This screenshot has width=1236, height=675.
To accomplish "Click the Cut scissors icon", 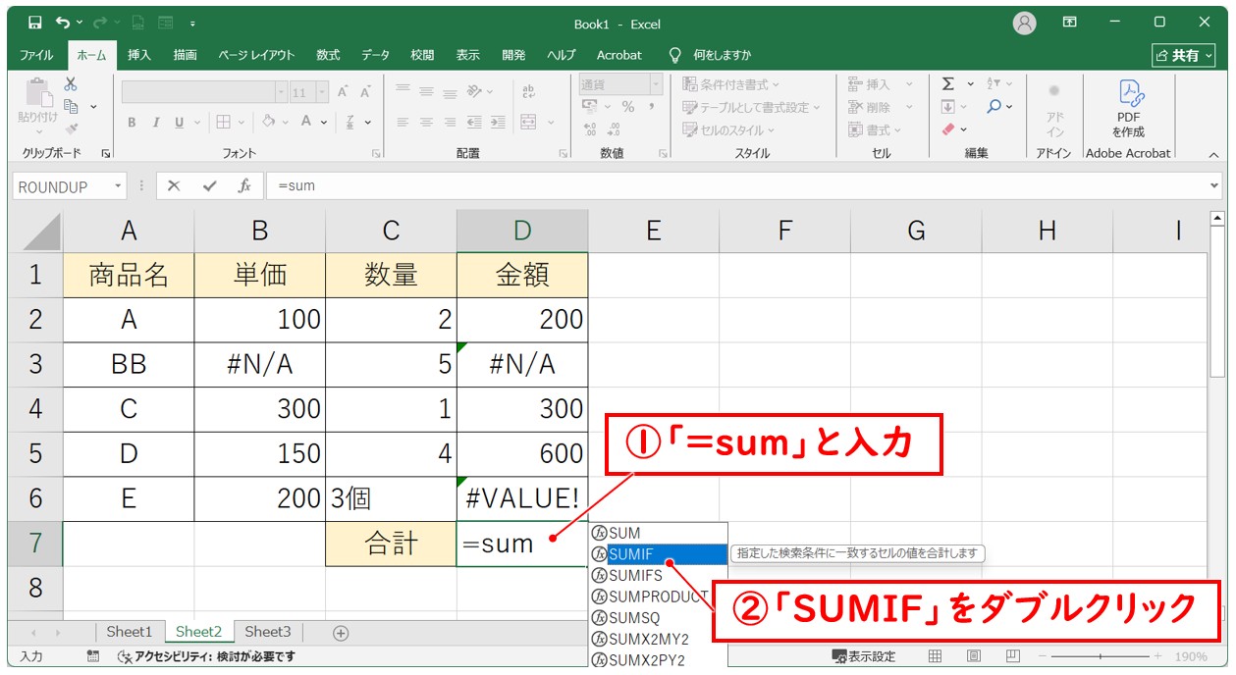I will [71, 84].
